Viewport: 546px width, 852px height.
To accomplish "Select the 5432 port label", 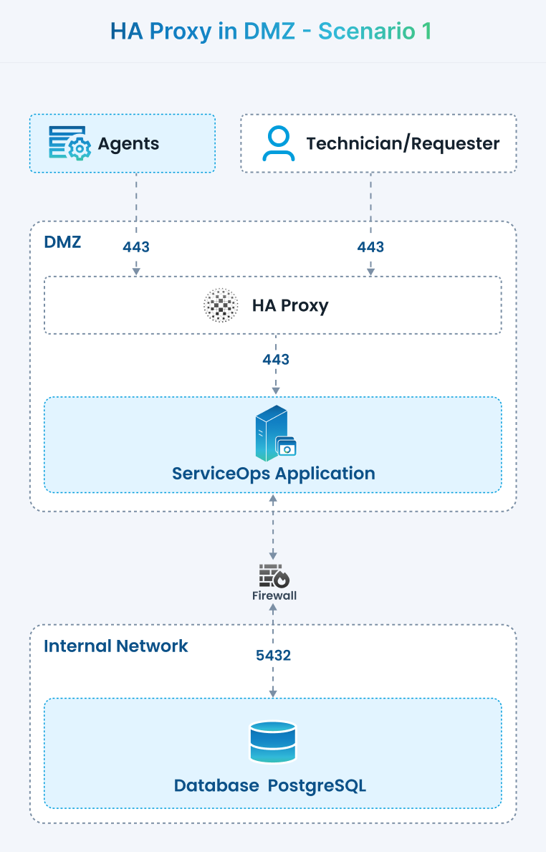I will point(273,655).
